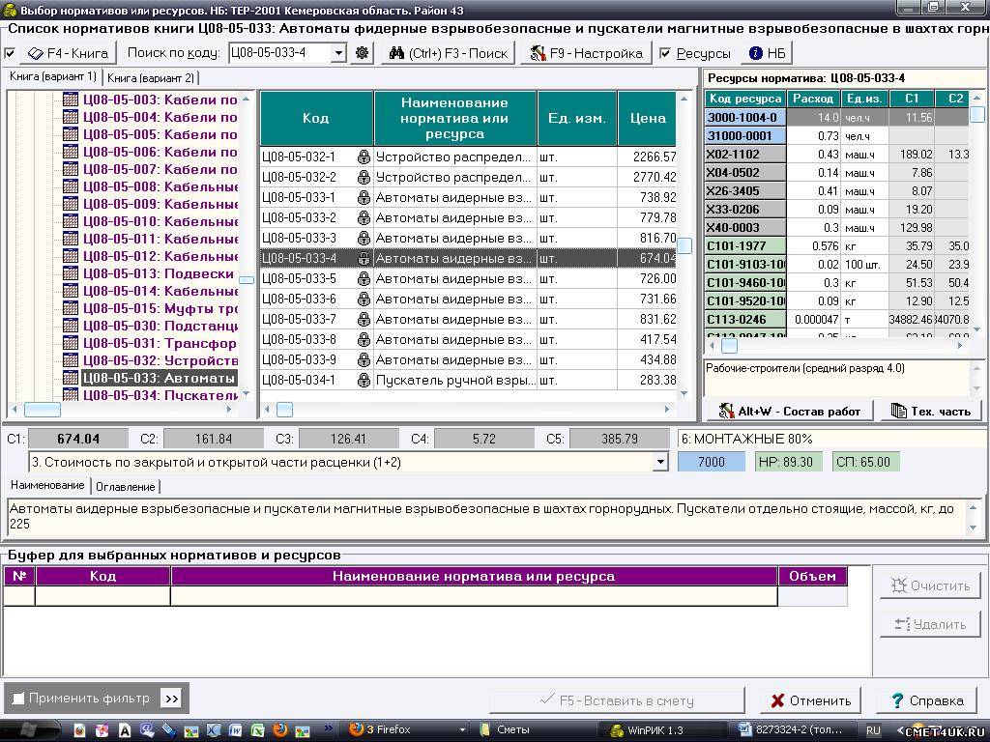Open F9 - Настройка settings

point(586,53)
